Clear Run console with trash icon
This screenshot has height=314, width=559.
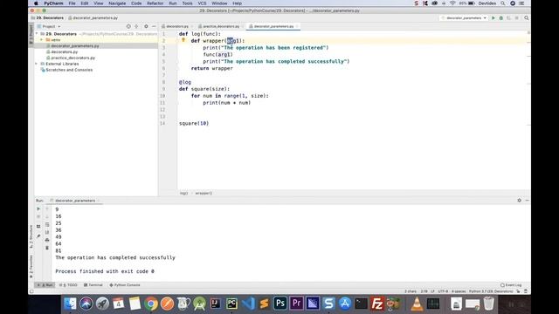pos(47,248)
